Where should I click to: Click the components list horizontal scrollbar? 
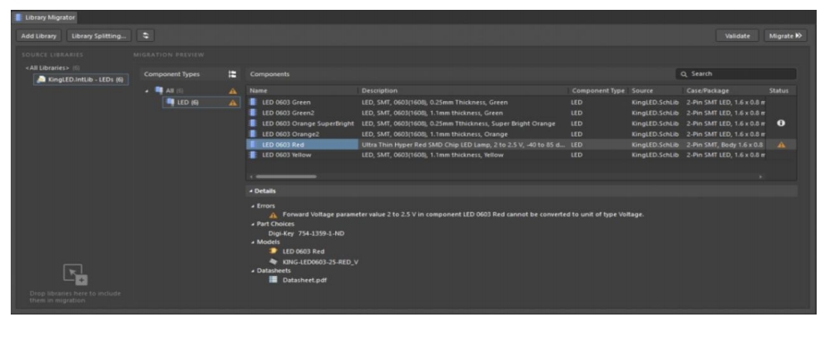tap(286, 177)
